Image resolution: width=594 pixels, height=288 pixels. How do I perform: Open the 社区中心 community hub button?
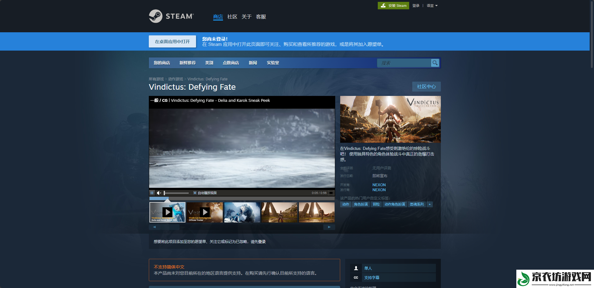427,87
